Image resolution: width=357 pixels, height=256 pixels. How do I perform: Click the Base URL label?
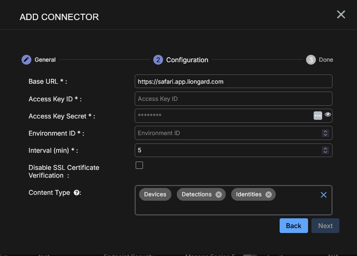coord(48,81)
